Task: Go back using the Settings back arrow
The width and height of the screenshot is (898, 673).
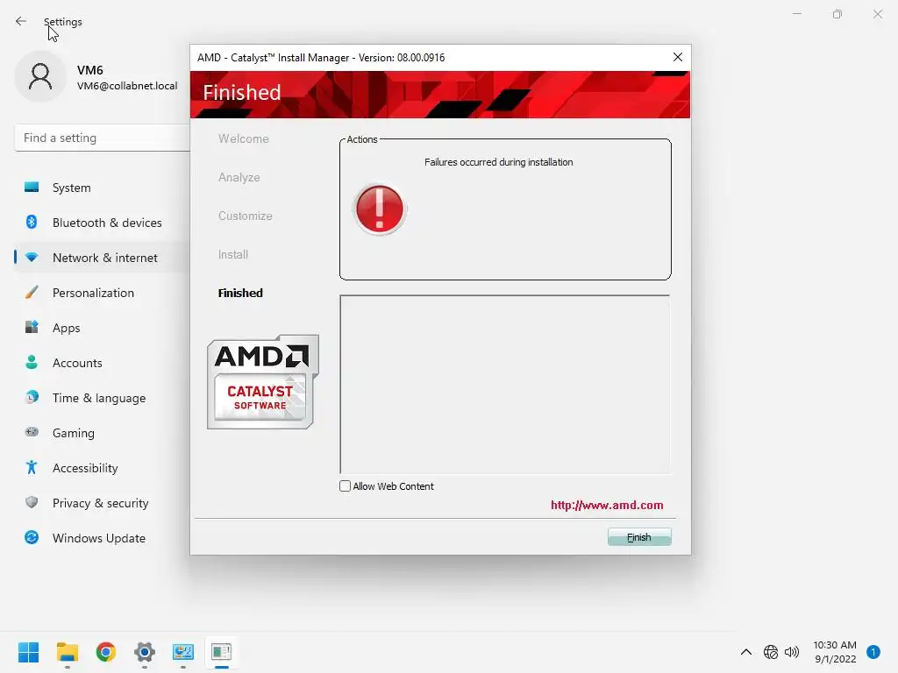Action: 21,21
